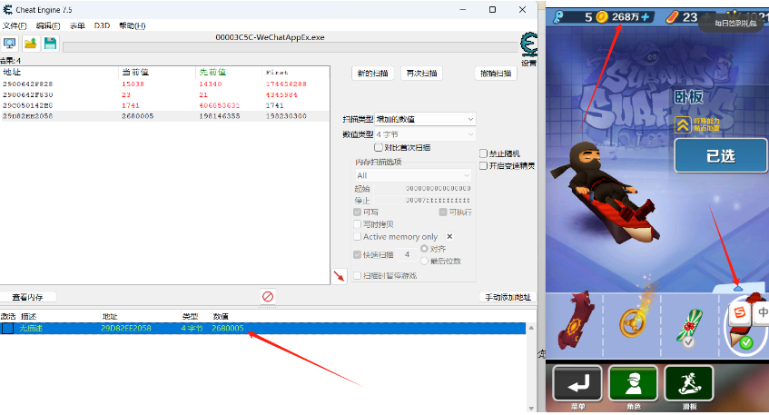Click the Address column header
This screenshot has width=769, height=415.
pos(60,72)
